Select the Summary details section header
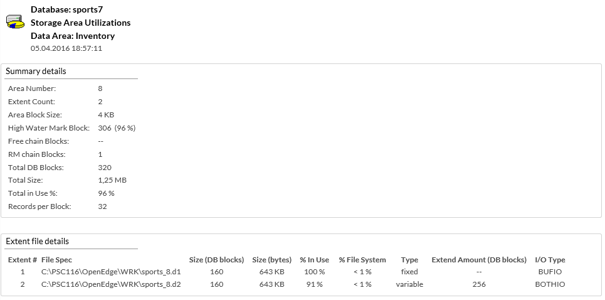 pyautogui.click(x=36, y=72)
